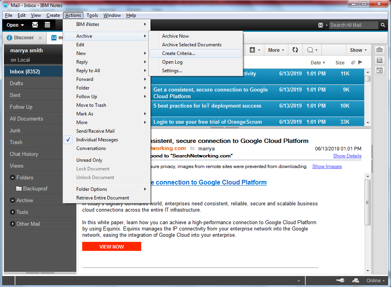Click the Show Details link

[x=347, y=155]
